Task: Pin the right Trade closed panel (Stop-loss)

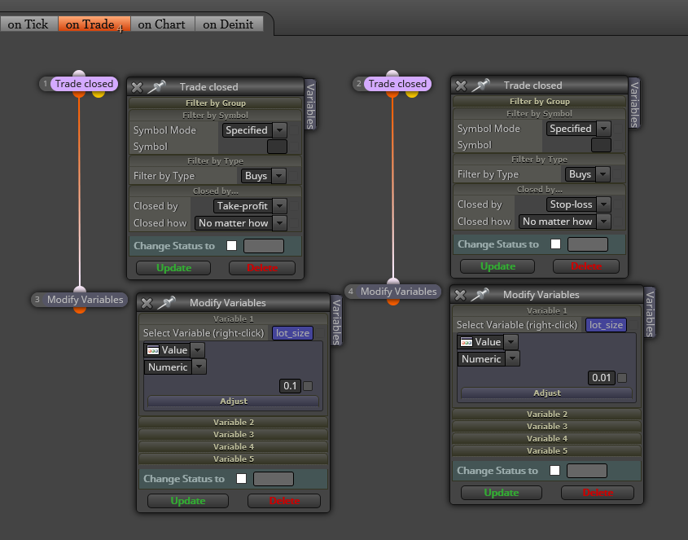Action: click(x=480, y=85)
